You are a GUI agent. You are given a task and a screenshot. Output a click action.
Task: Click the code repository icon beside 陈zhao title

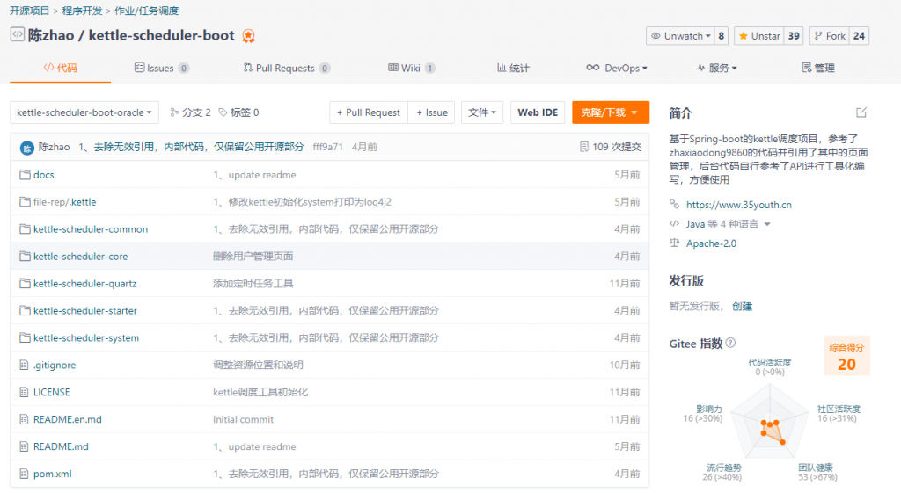tap(18, 34)
